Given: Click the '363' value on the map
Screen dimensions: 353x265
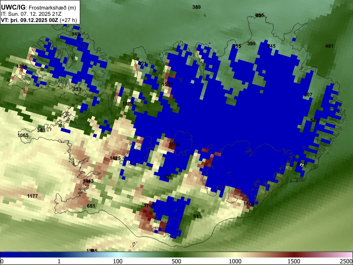Looking at the screenshot, I should (41, 130).
